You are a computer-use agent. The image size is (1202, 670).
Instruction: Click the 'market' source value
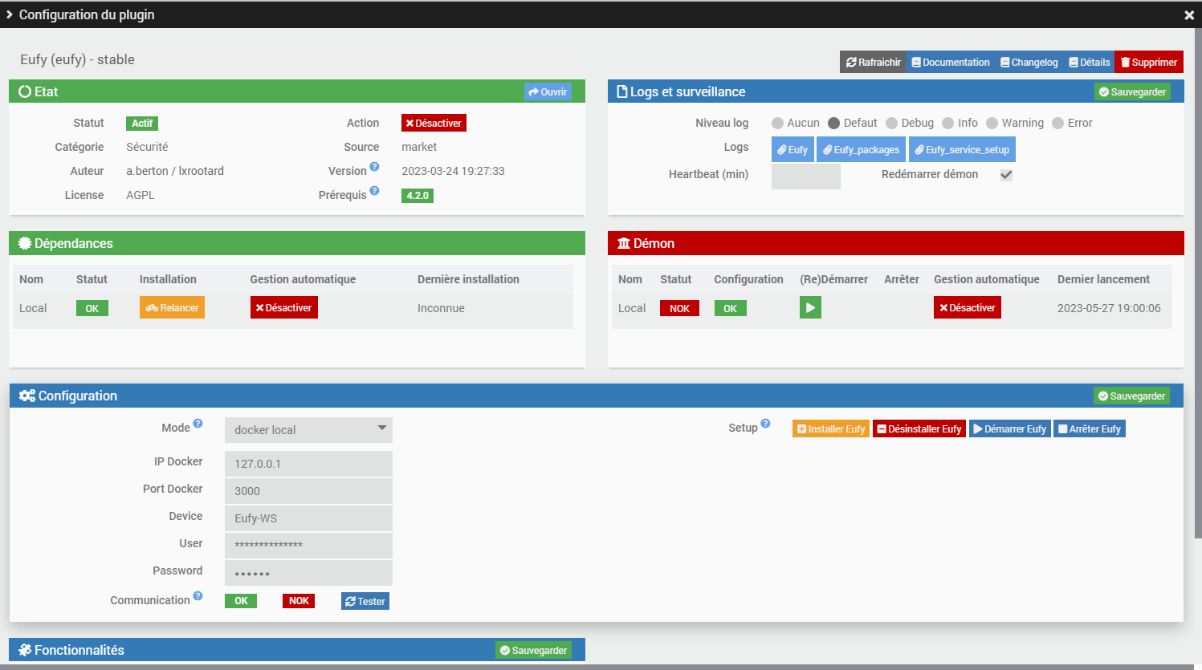419,147
